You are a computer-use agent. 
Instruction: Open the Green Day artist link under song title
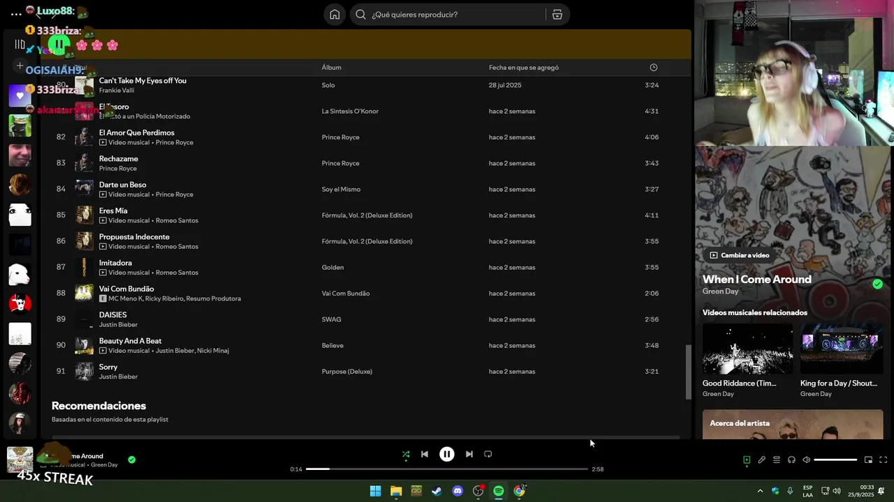(720, 291)
